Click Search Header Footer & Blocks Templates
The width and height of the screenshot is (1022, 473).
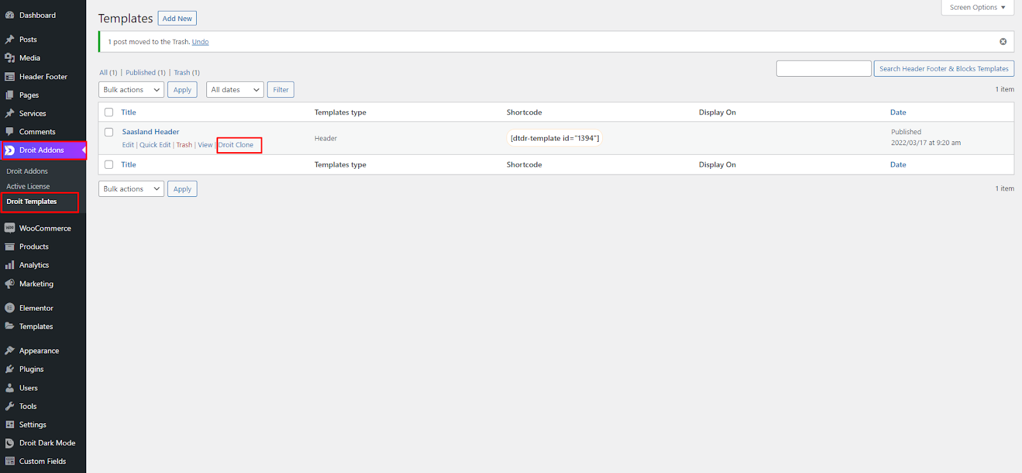pyautogui.click(x=943, y=68)
